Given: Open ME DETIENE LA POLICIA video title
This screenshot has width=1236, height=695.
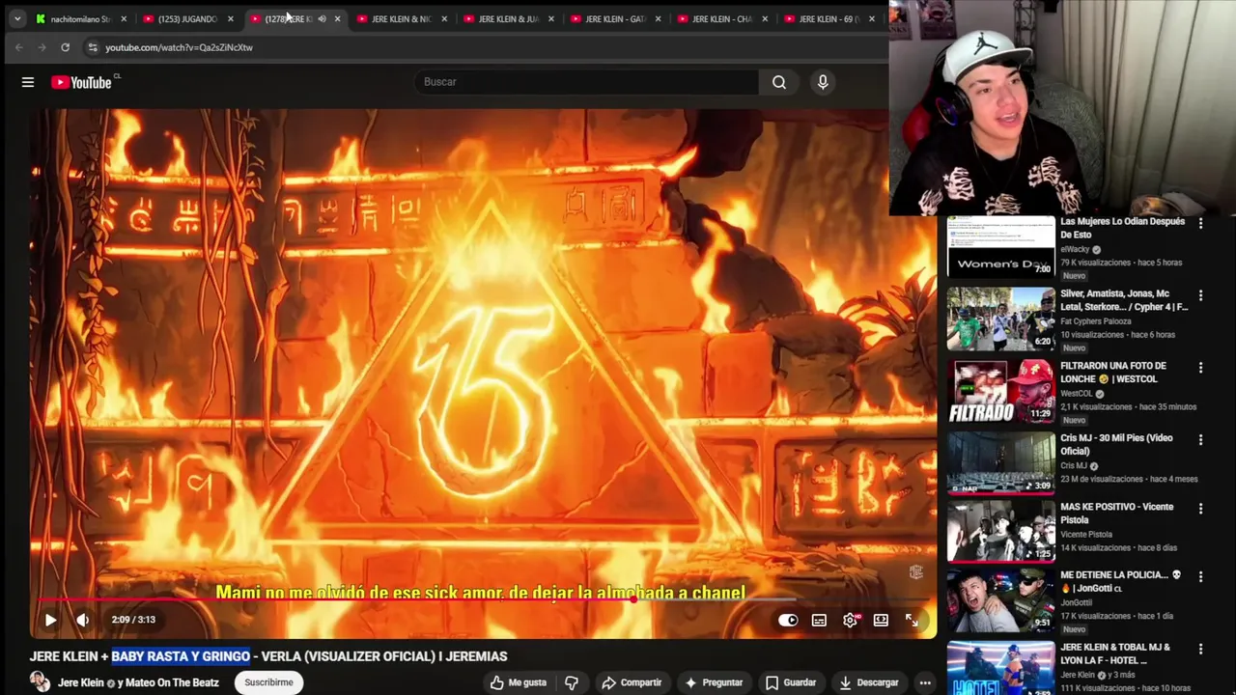Looking at the screenshot, I should [x=1121, y=581].
